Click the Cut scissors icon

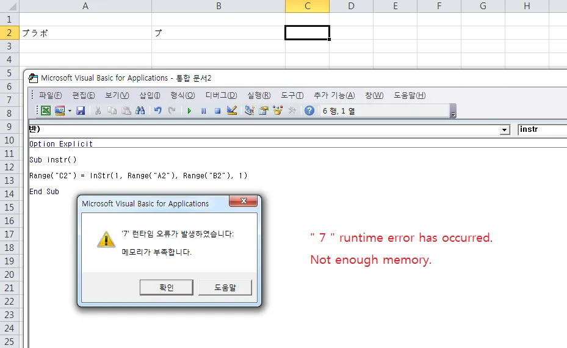coord(98,111)
